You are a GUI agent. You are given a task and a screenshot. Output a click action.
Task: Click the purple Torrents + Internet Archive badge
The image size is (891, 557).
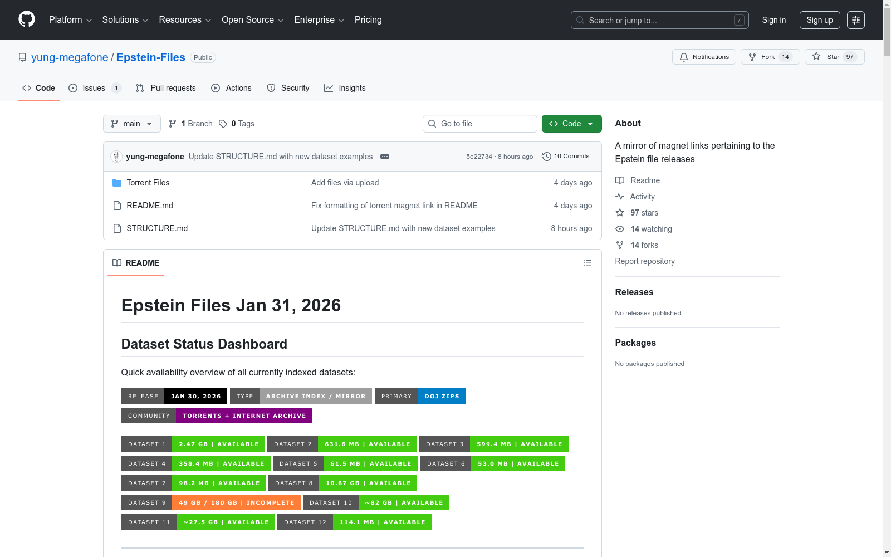coord(244,416)
